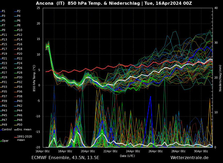Click the x-axis label '28Apr 00z'
This screenshot has height=163, width=223.
pyautogui.click(x=178, y=151)
